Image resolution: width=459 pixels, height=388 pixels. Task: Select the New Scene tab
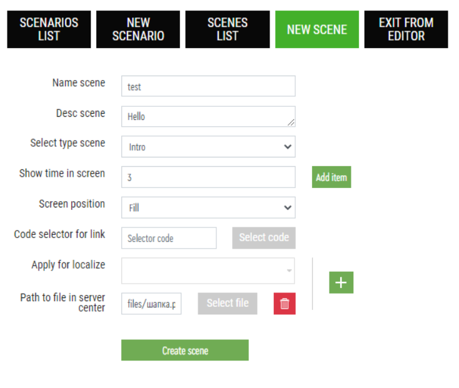(317, 29)
